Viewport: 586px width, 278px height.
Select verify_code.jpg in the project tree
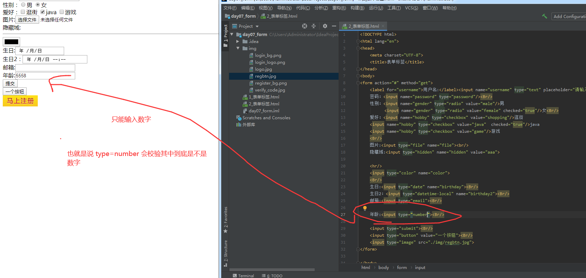[270, 90]
